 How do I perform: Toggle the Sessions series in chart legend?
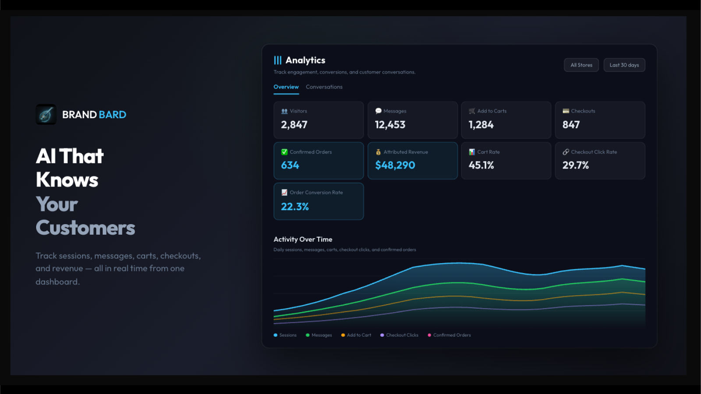click(x=285, y=335)
